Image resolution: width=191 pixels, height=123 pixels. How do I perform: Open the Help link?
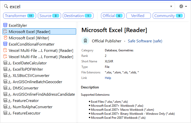tap(108, 78)
